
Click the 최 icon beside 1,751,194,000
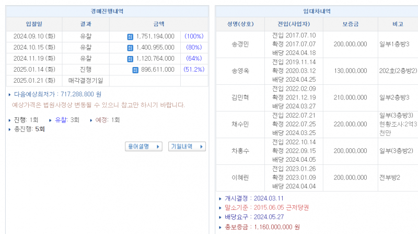click(130, 37)
